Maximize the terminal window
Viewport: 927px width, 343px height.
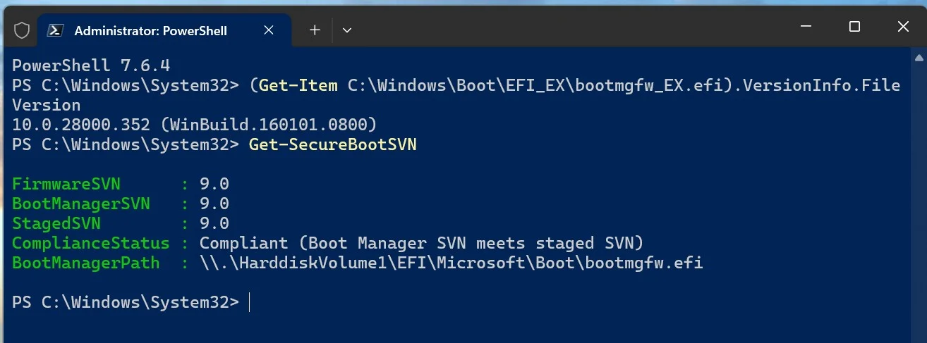[854, 27]
